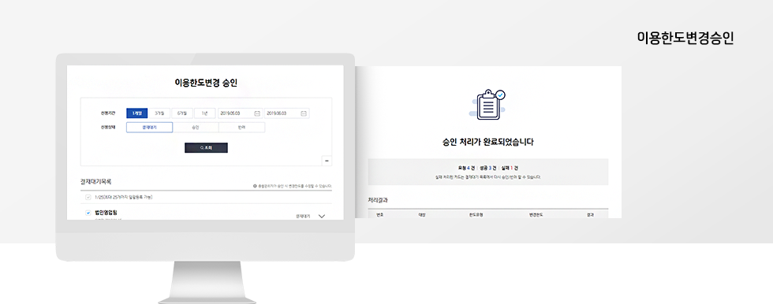Viewport: 773px width, 304px height.
Task: Open calendar icon of start date field
Action: (257, 113)
